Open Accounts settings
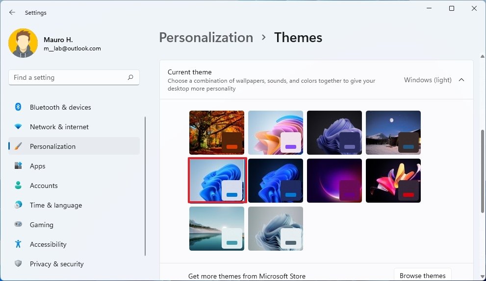This screenshot has height=281, width=486. pos(74,186)
